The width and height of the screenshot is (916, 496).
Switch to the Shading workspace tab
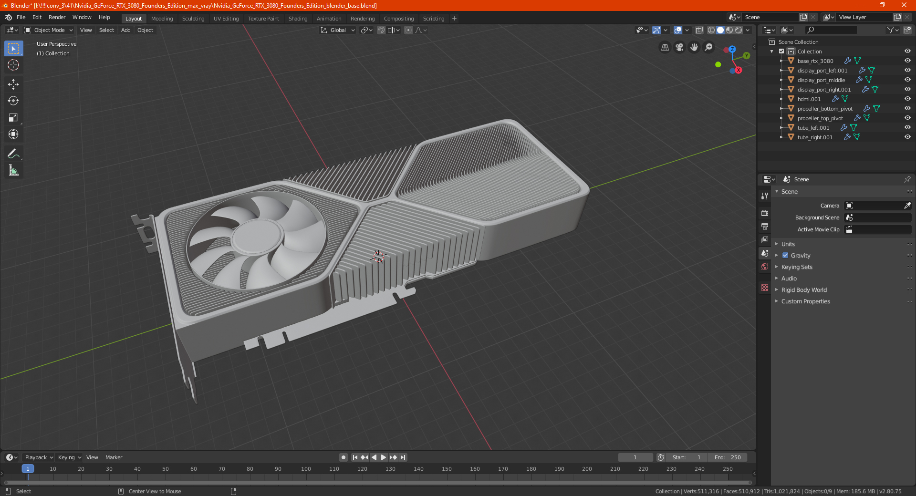pyautogui.click(x=298, y=19)
